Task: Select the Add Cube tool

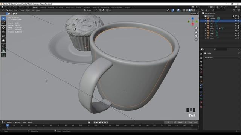Action: 3,55
